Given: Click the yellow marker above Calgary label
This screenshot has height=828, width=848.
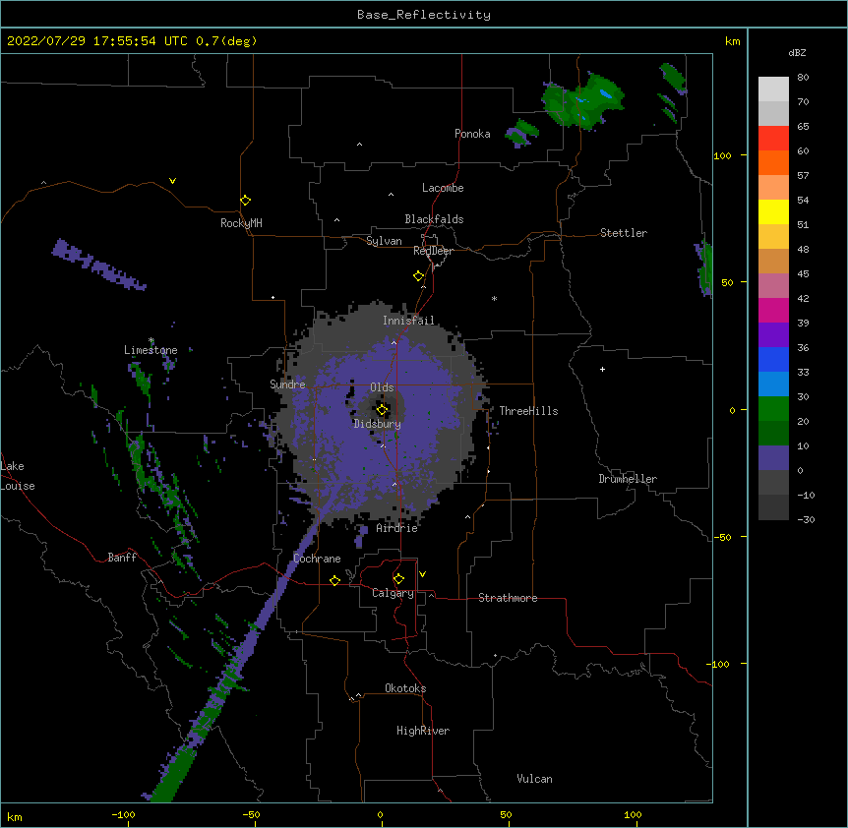Looking at the screenshot, I should click(398, 579).
